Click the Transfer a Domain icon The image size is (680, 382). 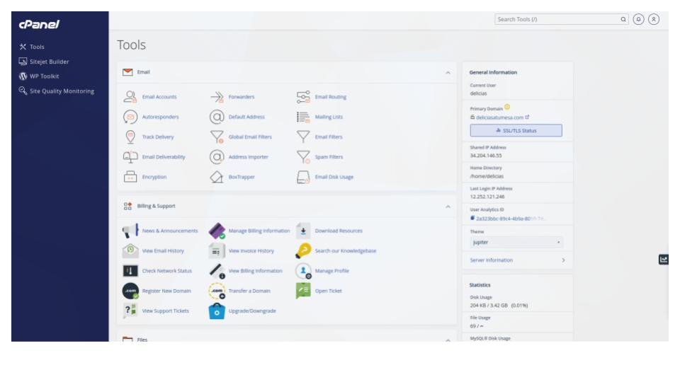217,291
